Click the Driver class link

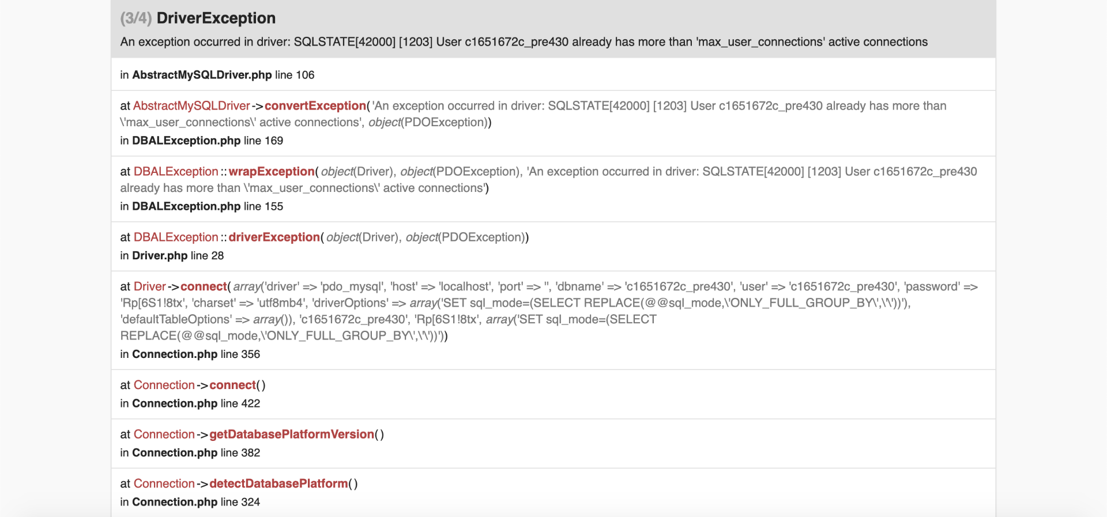click(x=149, y=287)
